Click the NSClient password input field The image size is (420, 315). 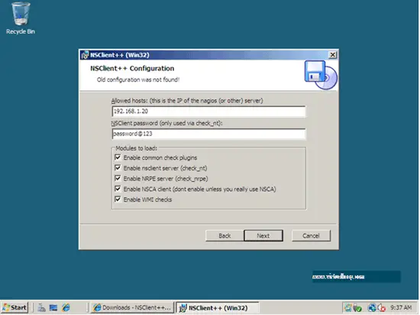(208, 134)
